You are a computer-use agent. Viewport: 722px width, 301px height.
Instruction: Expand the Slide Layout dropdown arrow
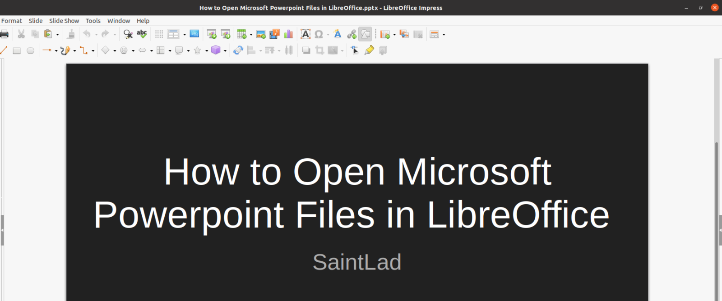pos(444,35)
